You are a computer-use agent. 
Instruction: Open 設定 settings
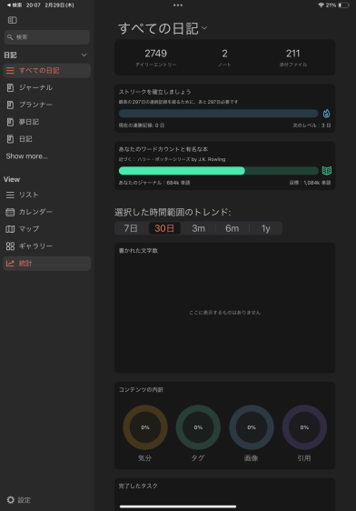pos(19,500)
